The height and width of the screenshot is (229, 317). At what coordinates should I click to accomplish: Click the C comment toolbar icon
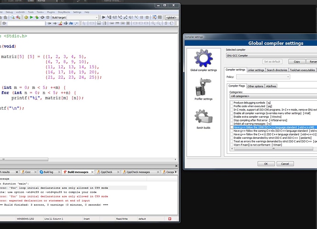coord(172,23)
